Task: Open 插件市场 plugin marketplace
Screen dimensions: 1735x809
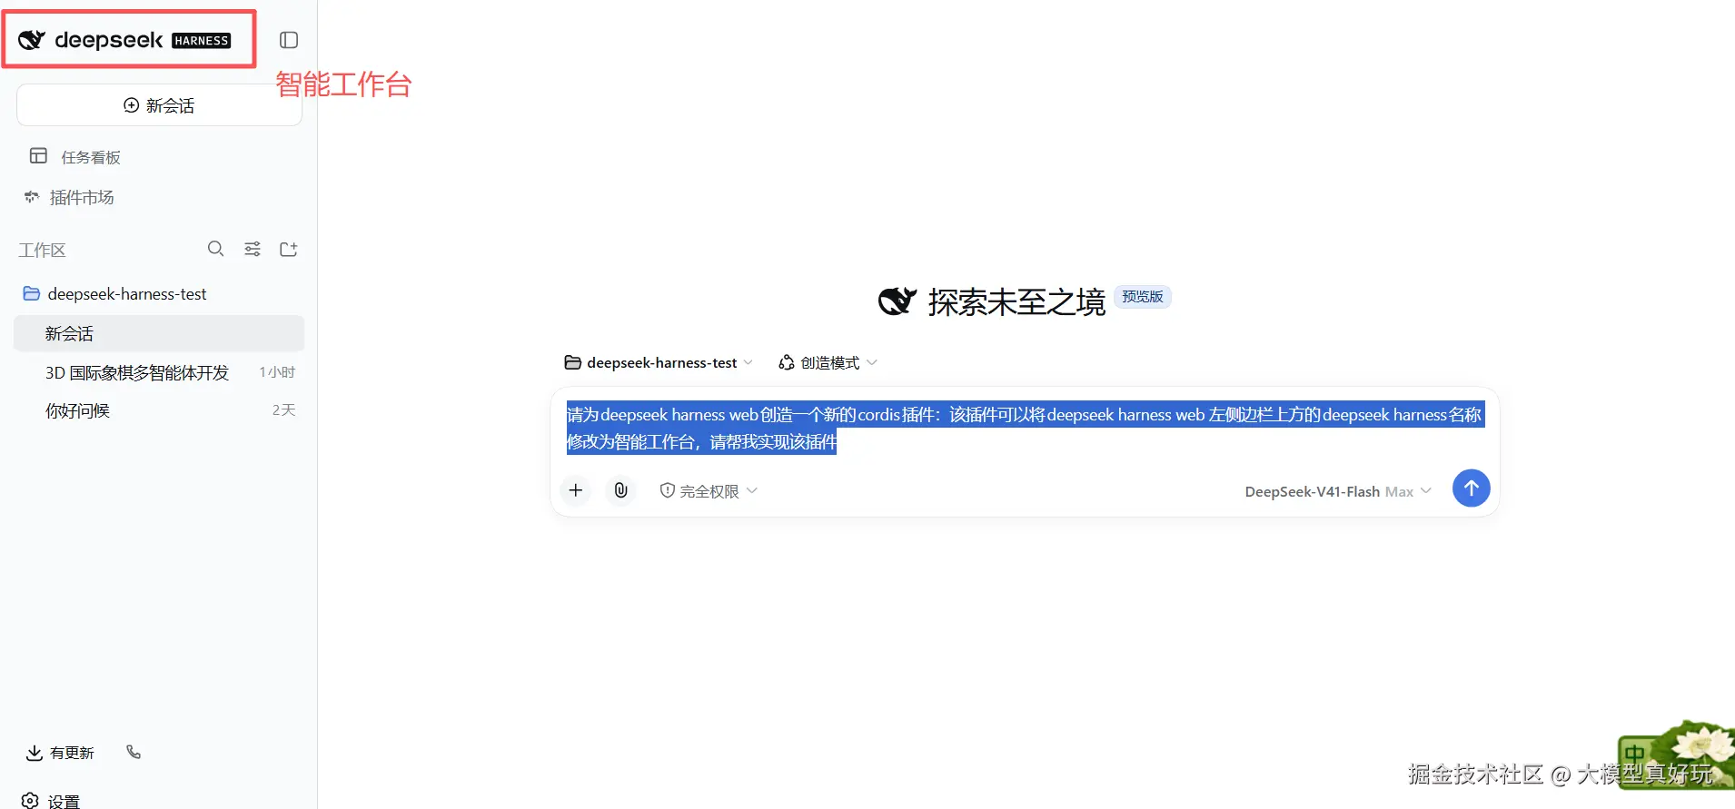Action: pos(70,197)
